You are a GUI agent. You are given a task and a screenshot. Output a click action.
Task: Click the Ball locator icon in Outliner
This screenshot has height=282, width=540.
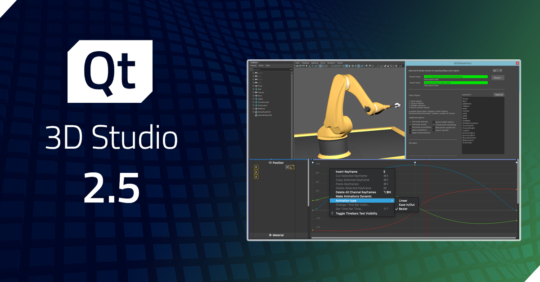click(x=256, y=89)
